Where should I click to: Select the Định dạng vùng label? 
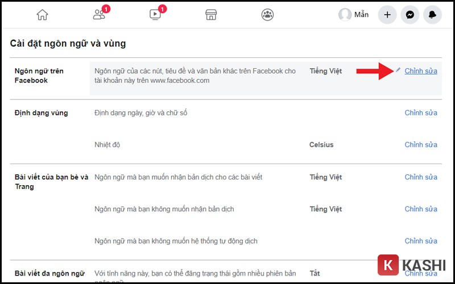[41, 113]
